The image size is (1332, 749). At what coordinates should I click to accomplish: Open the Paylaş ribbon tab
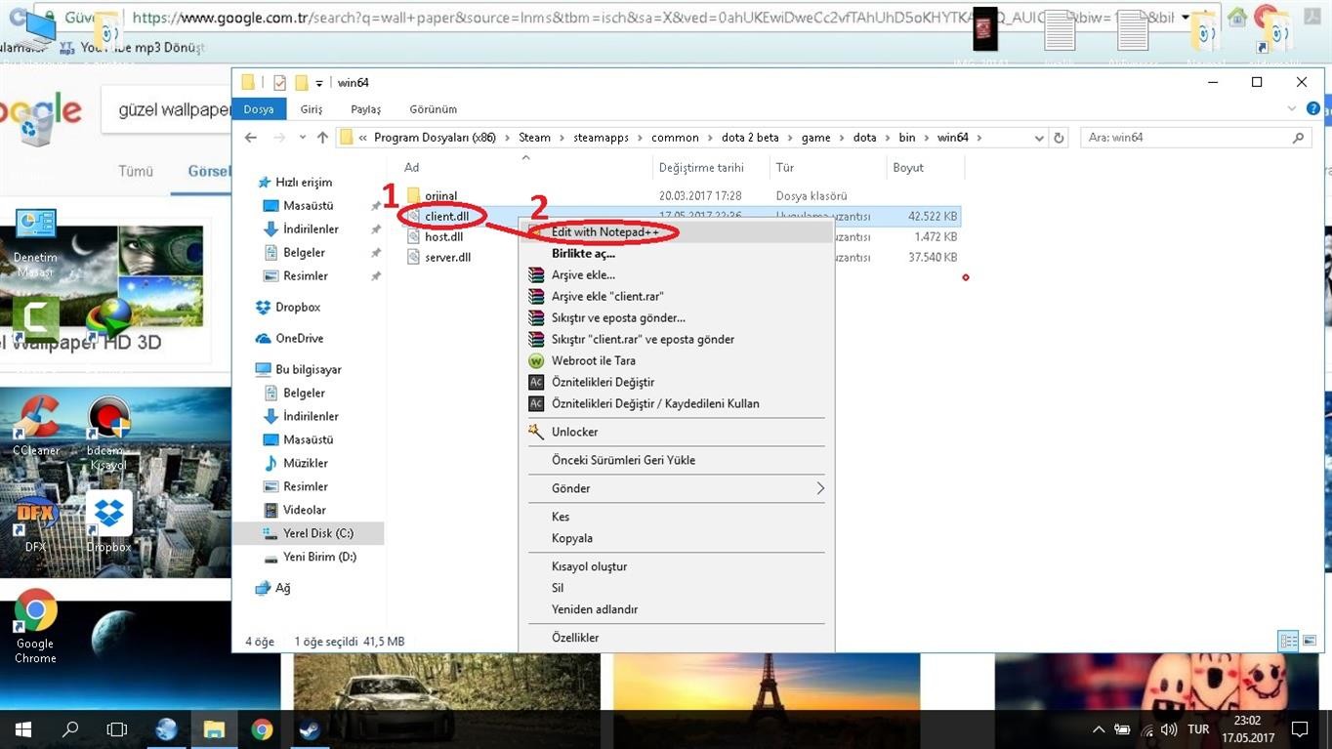[x=366, y=109]
